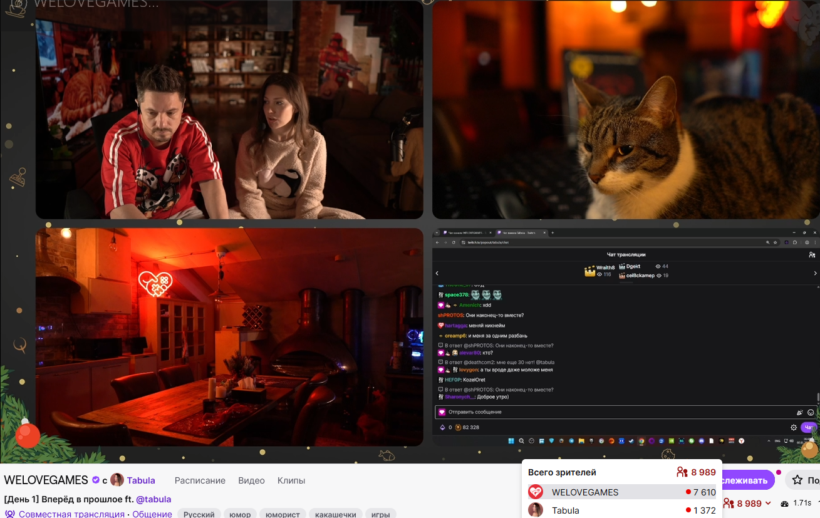820x518 pixels.
Task: Open the @tabula mention in stream title
Action: (153, 499)
